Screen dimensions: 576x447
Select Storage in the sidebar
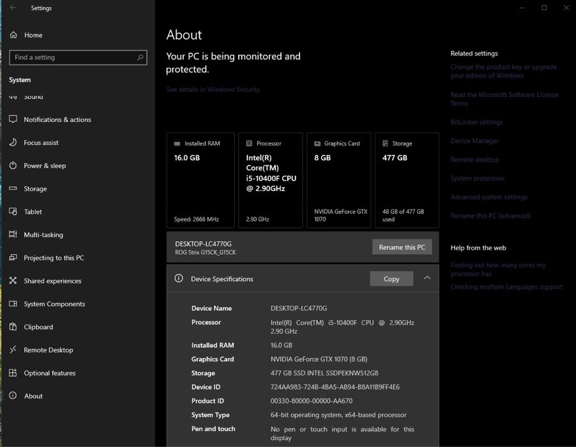[35, 188]
